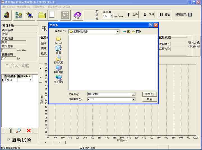202x150 pixels.
Task: Expand the 文件名 combo box dropdown
Action: point(134,94)
